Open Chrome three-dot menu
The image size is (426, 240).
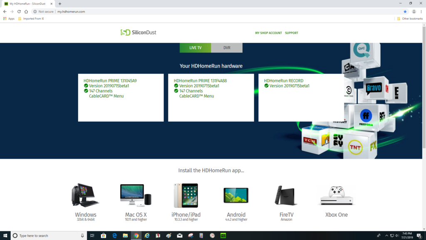coord(421,11)
